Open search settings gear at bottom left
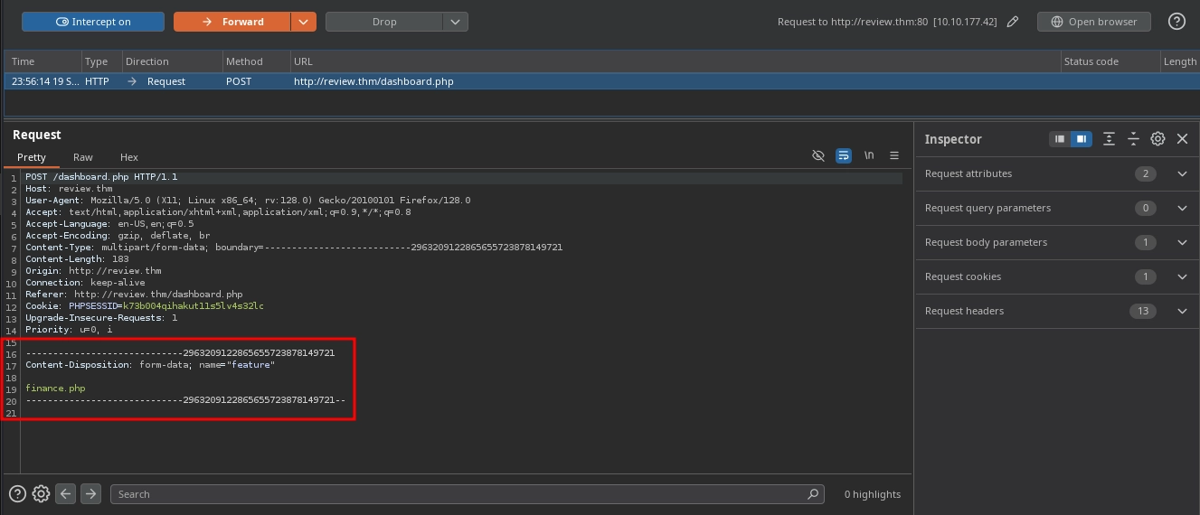 pos(41,493)
